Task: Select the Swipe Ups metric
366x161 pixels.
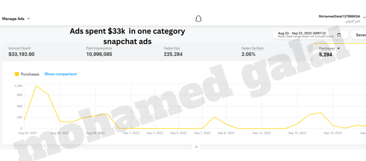Action: (x=173, y=51)
